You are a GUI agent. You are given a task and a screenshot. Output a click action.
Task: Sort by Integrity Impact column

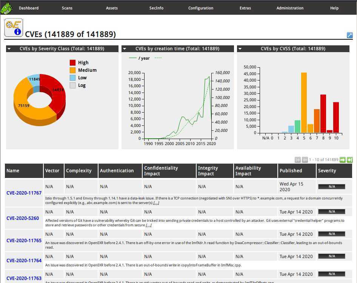[208, 171]
